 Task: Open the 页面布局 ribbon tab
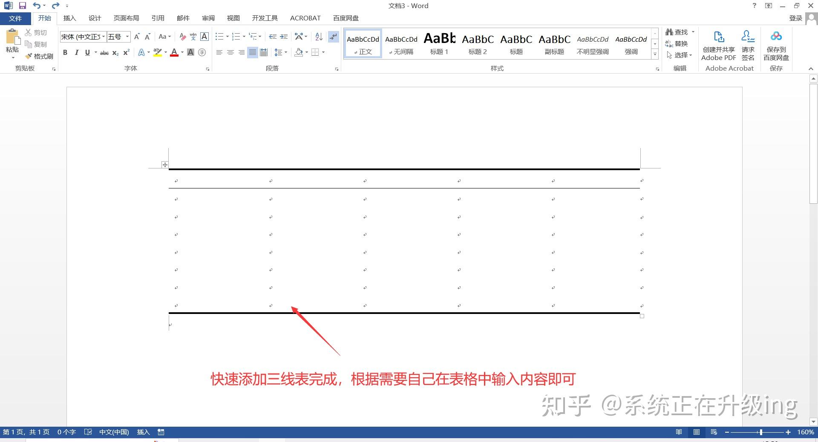click(126, 18)
